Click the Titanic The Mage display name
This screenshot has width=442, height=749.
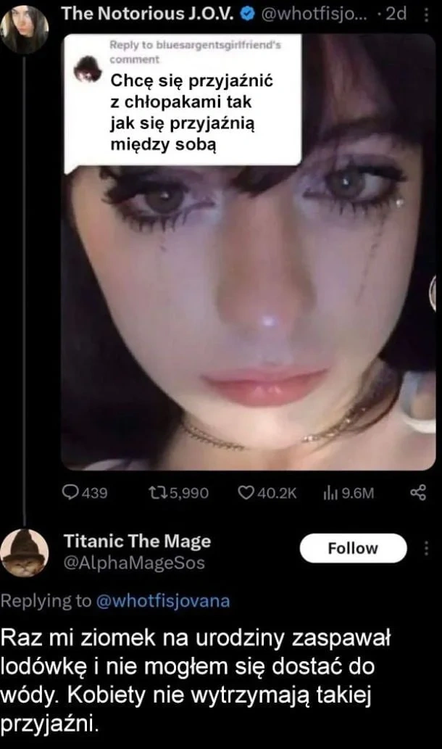(138, 541)
